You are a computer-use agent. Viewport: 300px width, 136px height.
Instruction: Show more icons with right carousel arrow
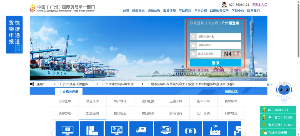click(x=244, y=132)
